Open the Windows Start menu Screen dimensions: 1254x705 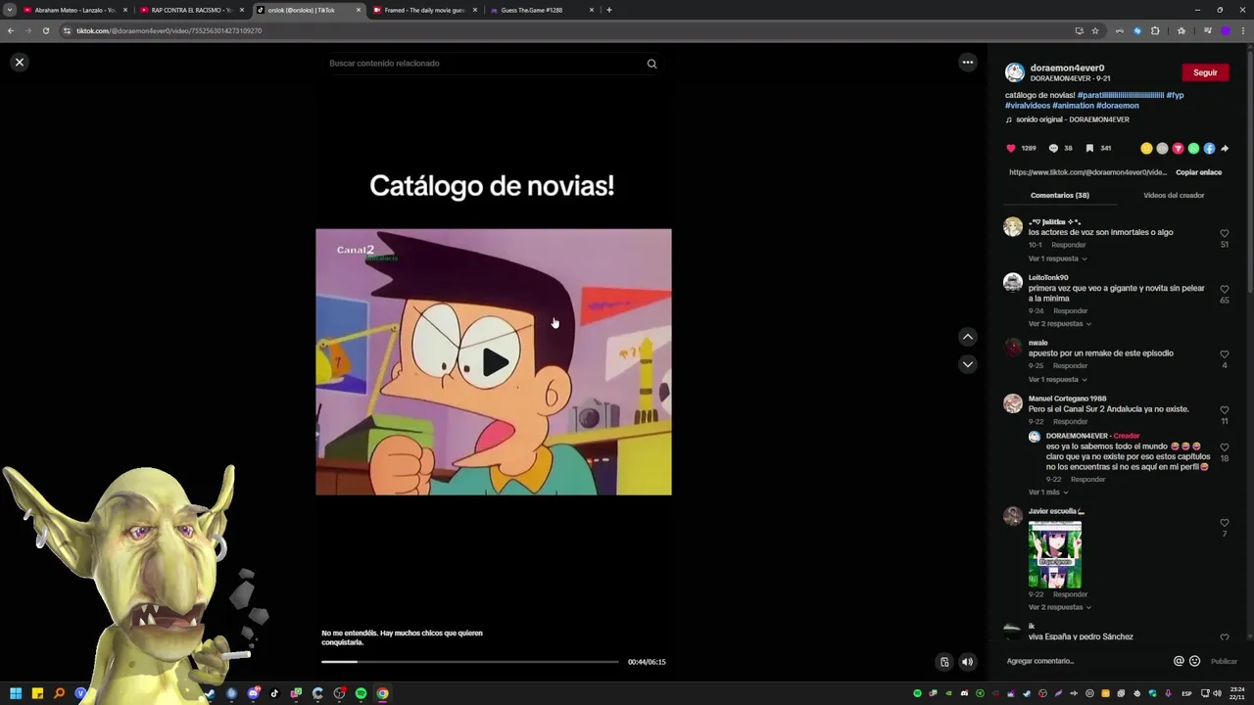pos(16,693)
